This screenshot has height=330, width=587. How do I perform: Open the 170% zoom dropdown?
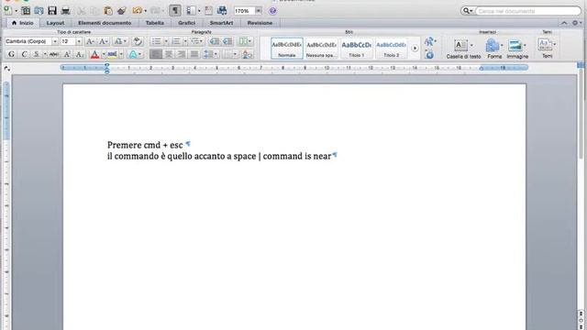pos(259,11)
